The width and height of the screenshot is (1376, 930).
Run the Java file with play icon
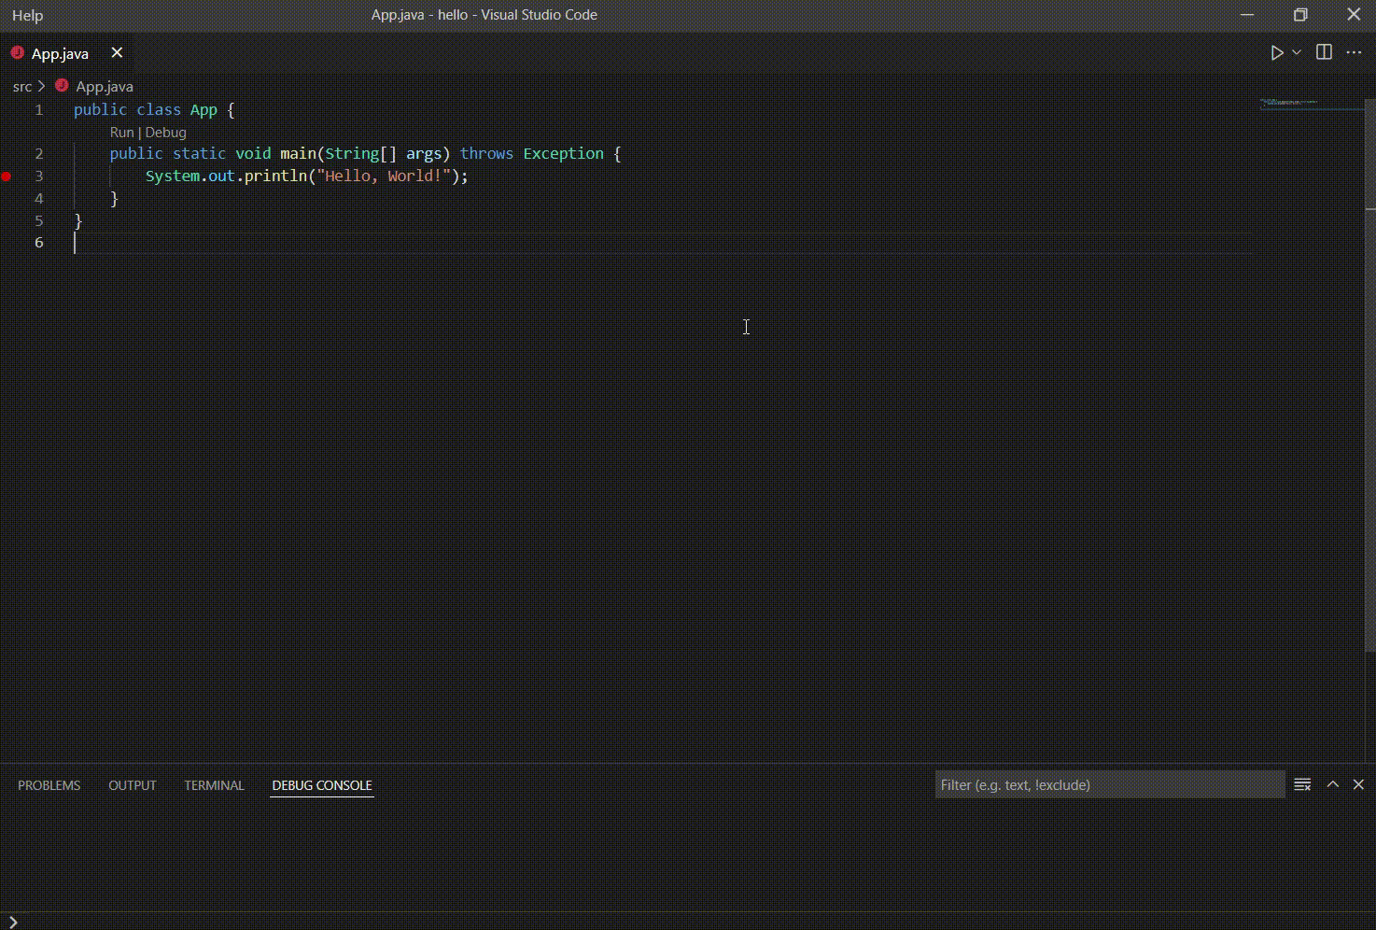point(1277,53)
